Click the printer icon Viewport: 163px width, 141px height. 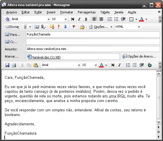[x=14, y=65]
